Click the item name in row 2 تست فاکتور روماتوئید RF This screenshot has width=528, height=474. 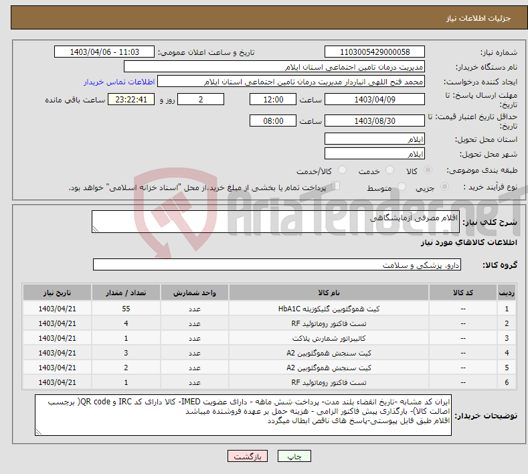329,323
